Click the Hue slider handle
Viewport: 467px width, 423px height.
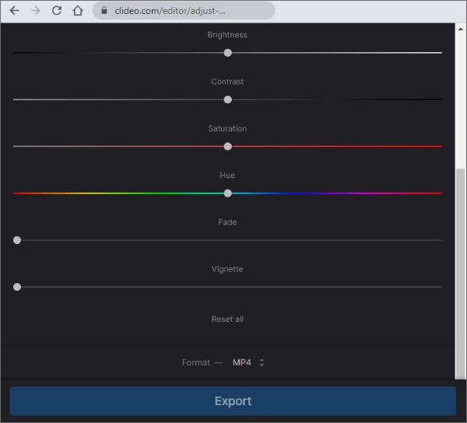pyautogui.click(x=228, y=194)
